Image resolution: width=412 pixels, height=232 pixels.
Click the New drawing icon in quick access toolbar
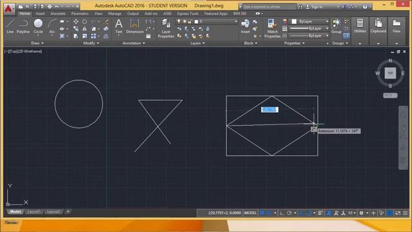coord(21,6)
